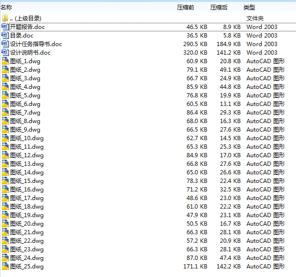Image resolution: width=296 pixels, height=277 pixels.
Task: Click the 文件夹 type of parent directory
Action: 255,19
